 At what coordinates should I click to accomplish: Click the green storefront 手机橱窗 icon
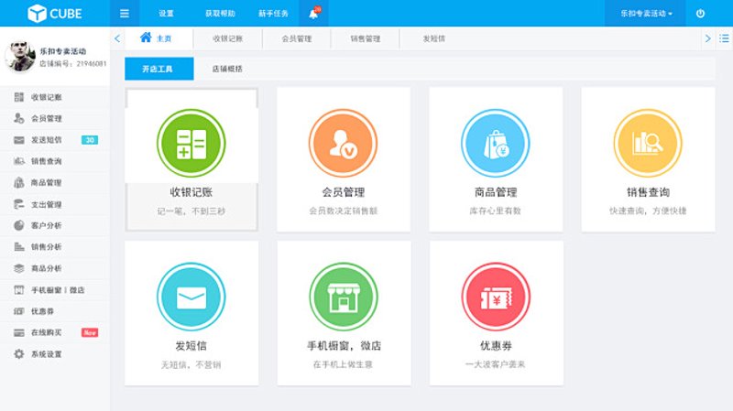344,297
